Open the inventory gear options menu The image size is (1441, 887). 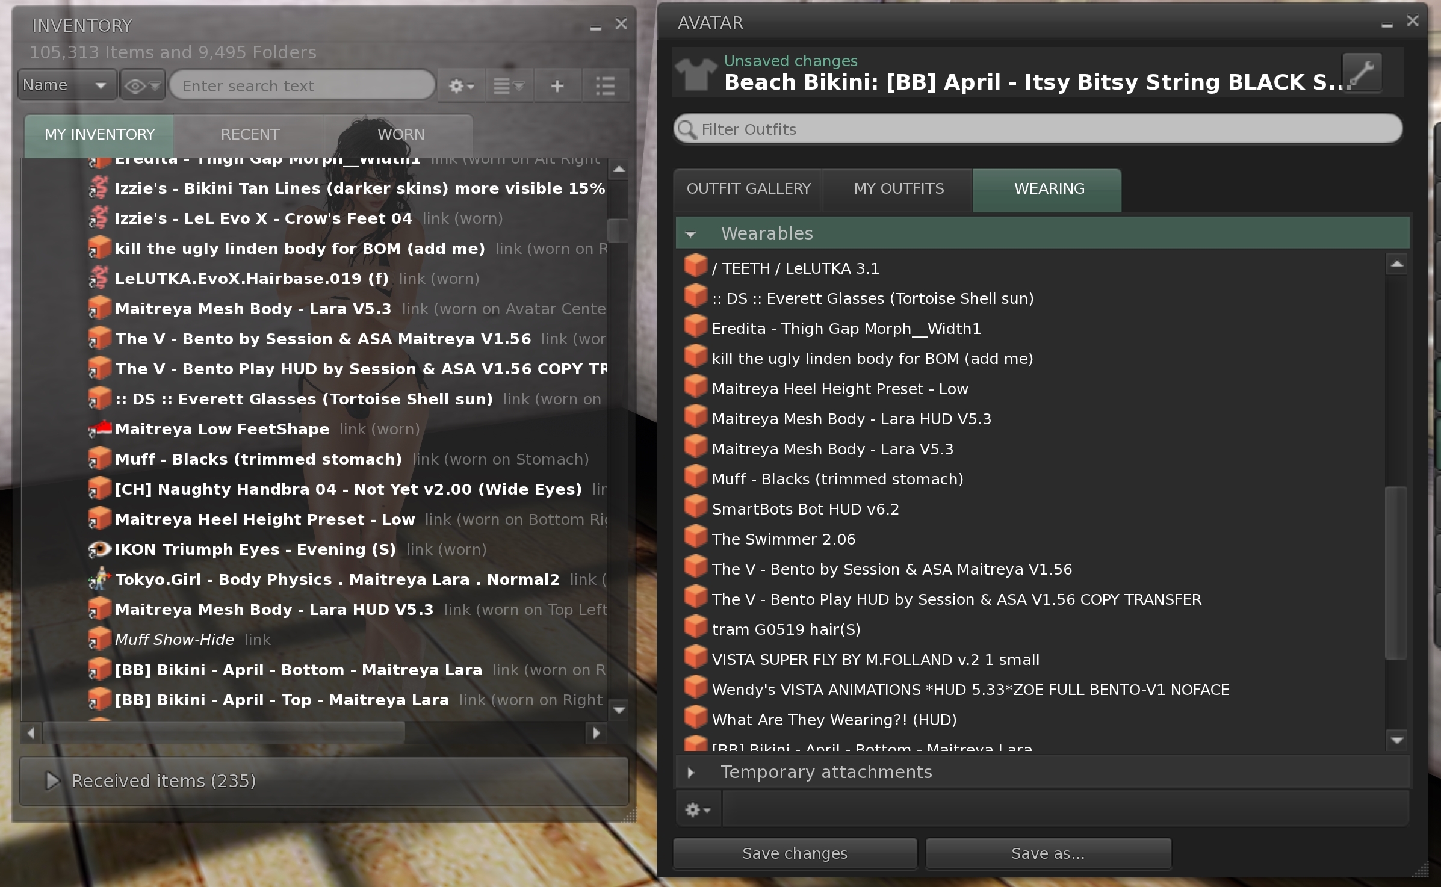(x=461, y=86)
